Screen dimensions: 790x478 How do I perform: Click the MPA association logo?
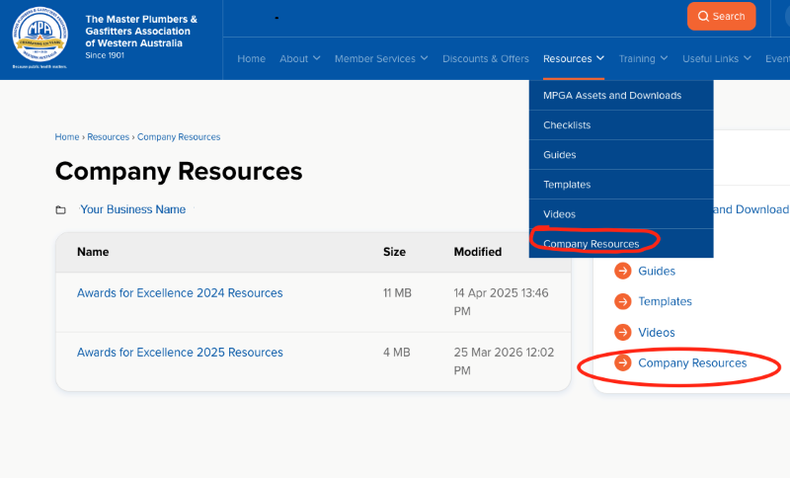tap(40, 37)
